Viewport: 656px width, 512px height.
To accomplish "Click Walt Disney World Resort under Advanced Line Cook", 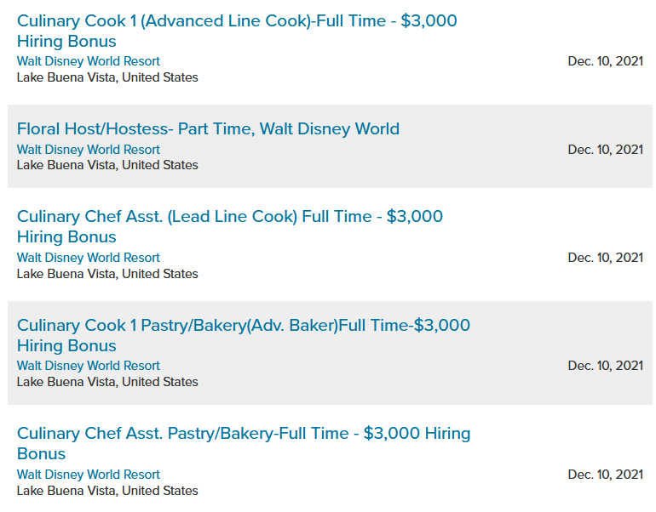I will [x=89, y=61].
